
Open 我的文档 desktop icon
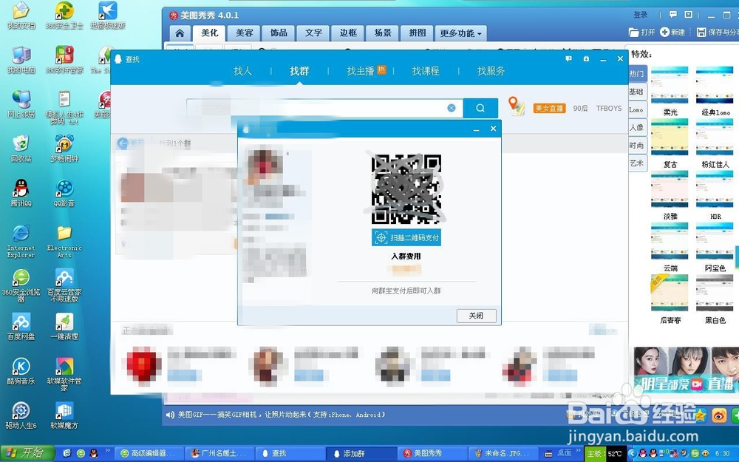(21, 15)
